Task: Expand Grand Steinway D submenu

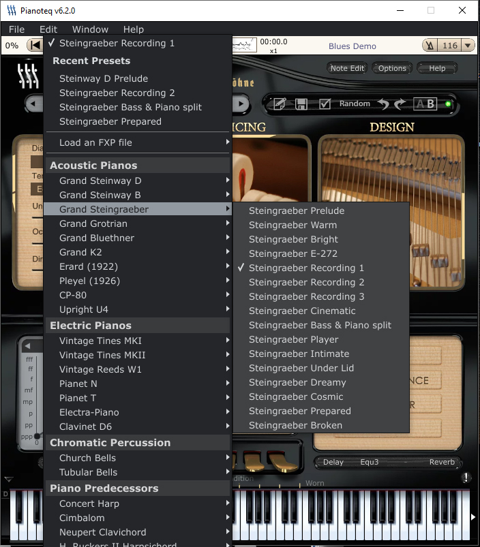Action: (x=138, y=181)
